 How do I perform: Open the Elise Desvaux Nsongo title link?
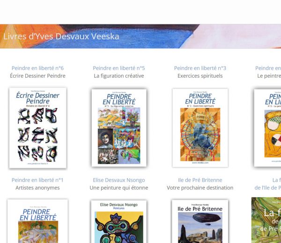pos(119,180)
